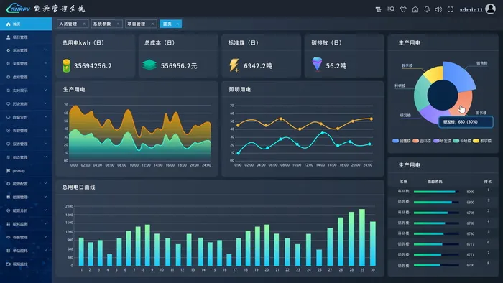Image resolution: width=503 pixels, height=283 pixels.
Task: Click progress bar for value 6700
Action: point(436,265)
